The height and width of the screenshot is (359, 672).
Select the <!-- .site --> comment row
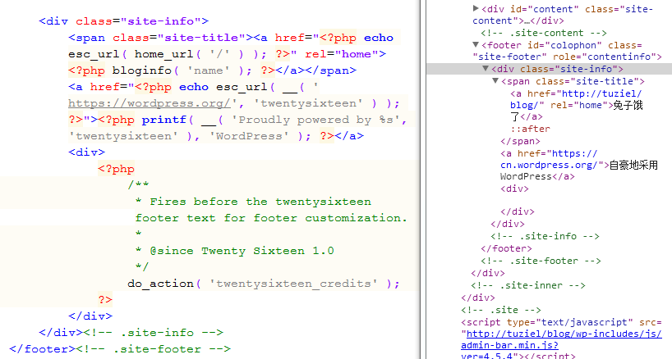click(501, 311)
